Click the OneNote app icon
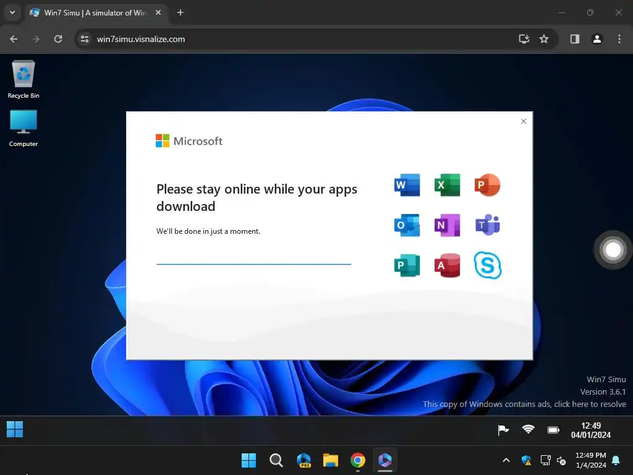 pyautogui.click(x=448, y=225)
